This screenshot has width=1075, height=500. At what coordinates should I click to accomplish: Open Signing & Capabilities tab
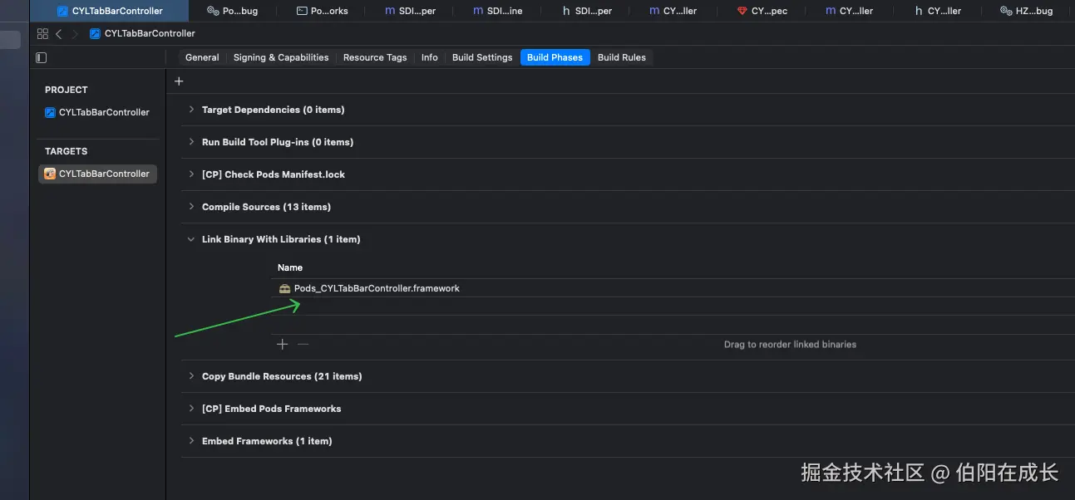[x=281, y=57]
